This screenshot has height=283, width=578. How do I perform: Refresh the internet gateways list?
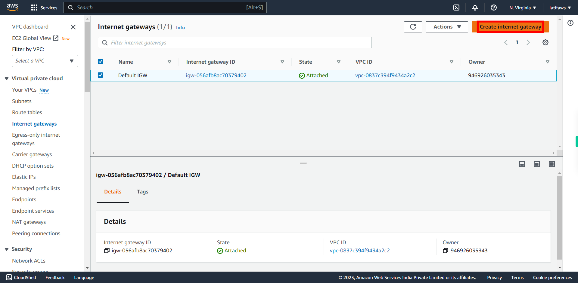413,27
